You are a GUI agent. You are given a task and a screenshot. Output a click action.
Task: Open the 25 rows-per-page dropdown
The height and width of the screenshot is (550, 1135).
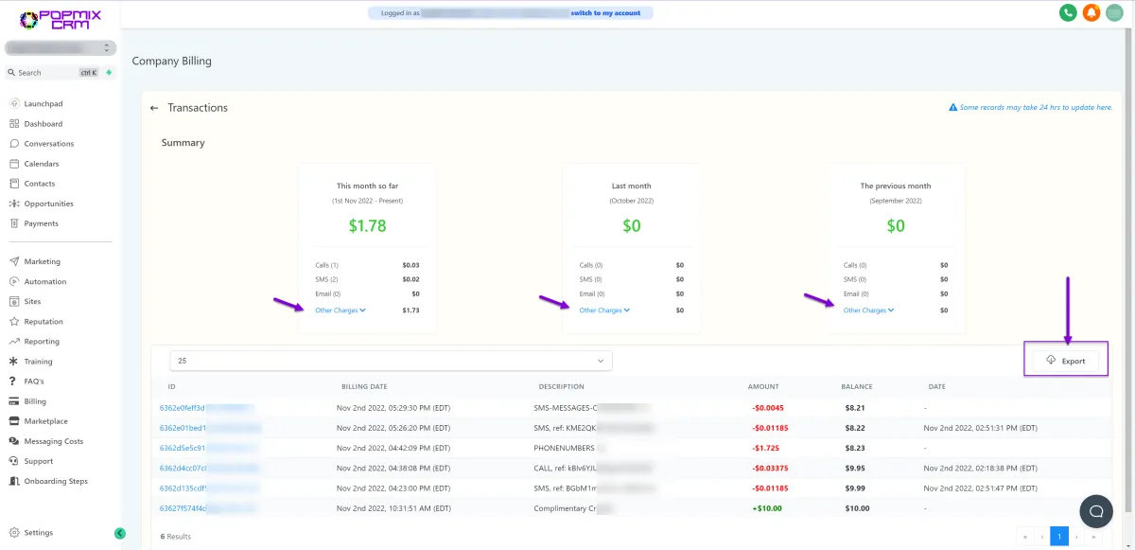391,361
